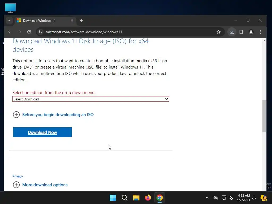Screen dimensions: 272x204
Task: Open the tab search chevron button
Action: [x=9, y=21]
